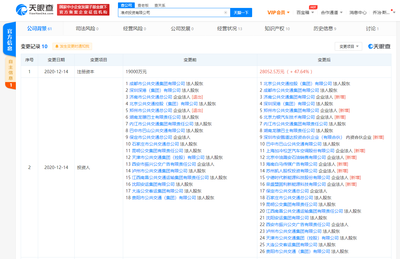
Task: Click the 天眼一下 search button
Action: point(241,13)
